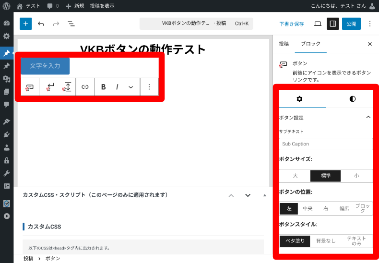379x263 pixels.
Task: Set button size to 大
Action: click(x=295, y=176)
